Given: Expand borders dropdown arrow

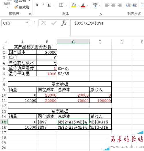Looking at the screenshot, I should click(66, 5).
